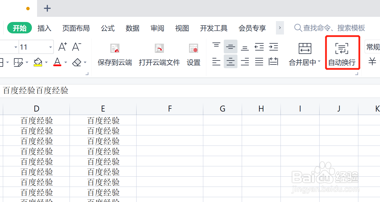Open the 开发工具 ribbon tab

pyautogui.click(x=214, y=28)
